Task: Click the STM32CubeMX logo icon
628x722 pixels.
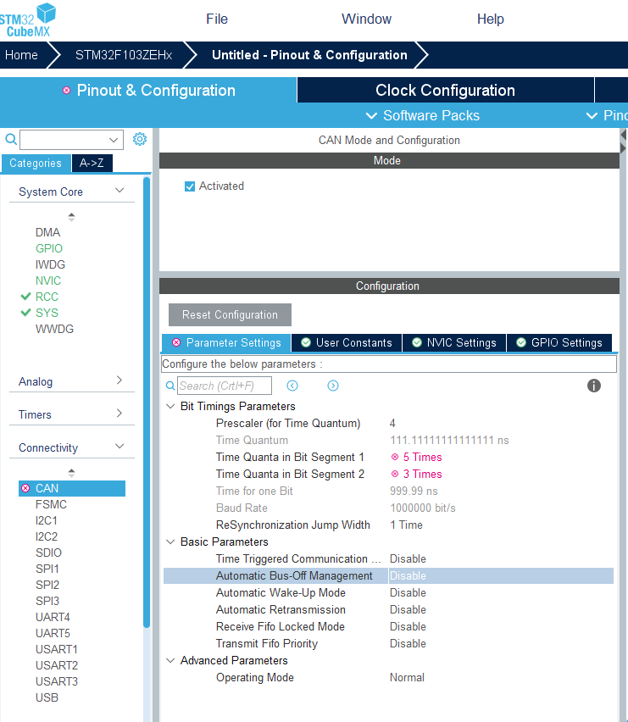Action: click(x=28, y=19)
